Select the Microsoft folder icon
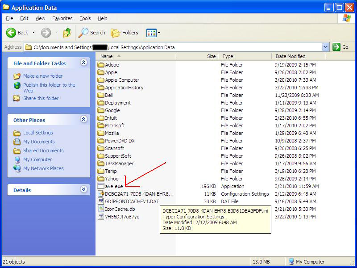Screen dimensions: 357x268 coord(101,126)
